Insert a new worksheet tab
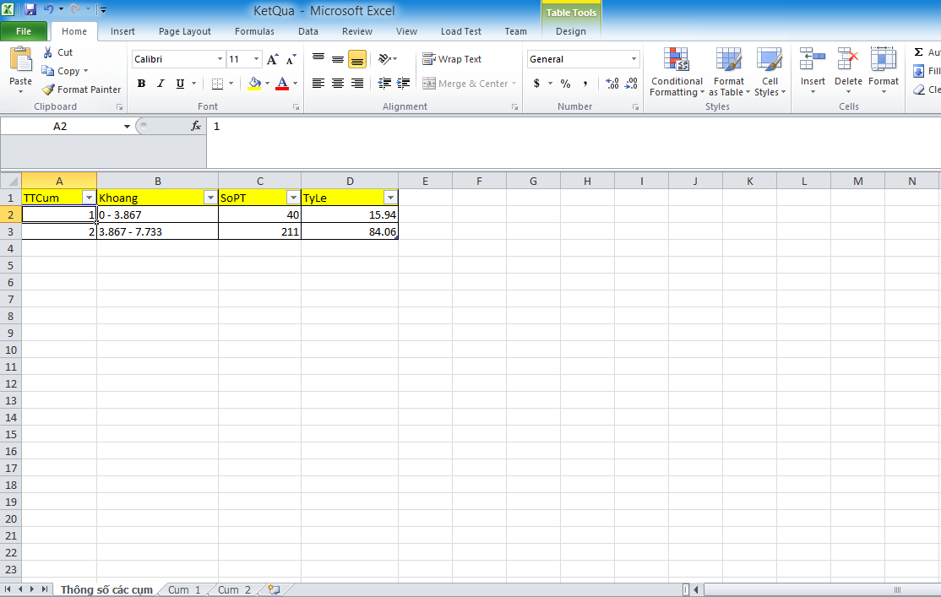941x597 pixels. 274,589
